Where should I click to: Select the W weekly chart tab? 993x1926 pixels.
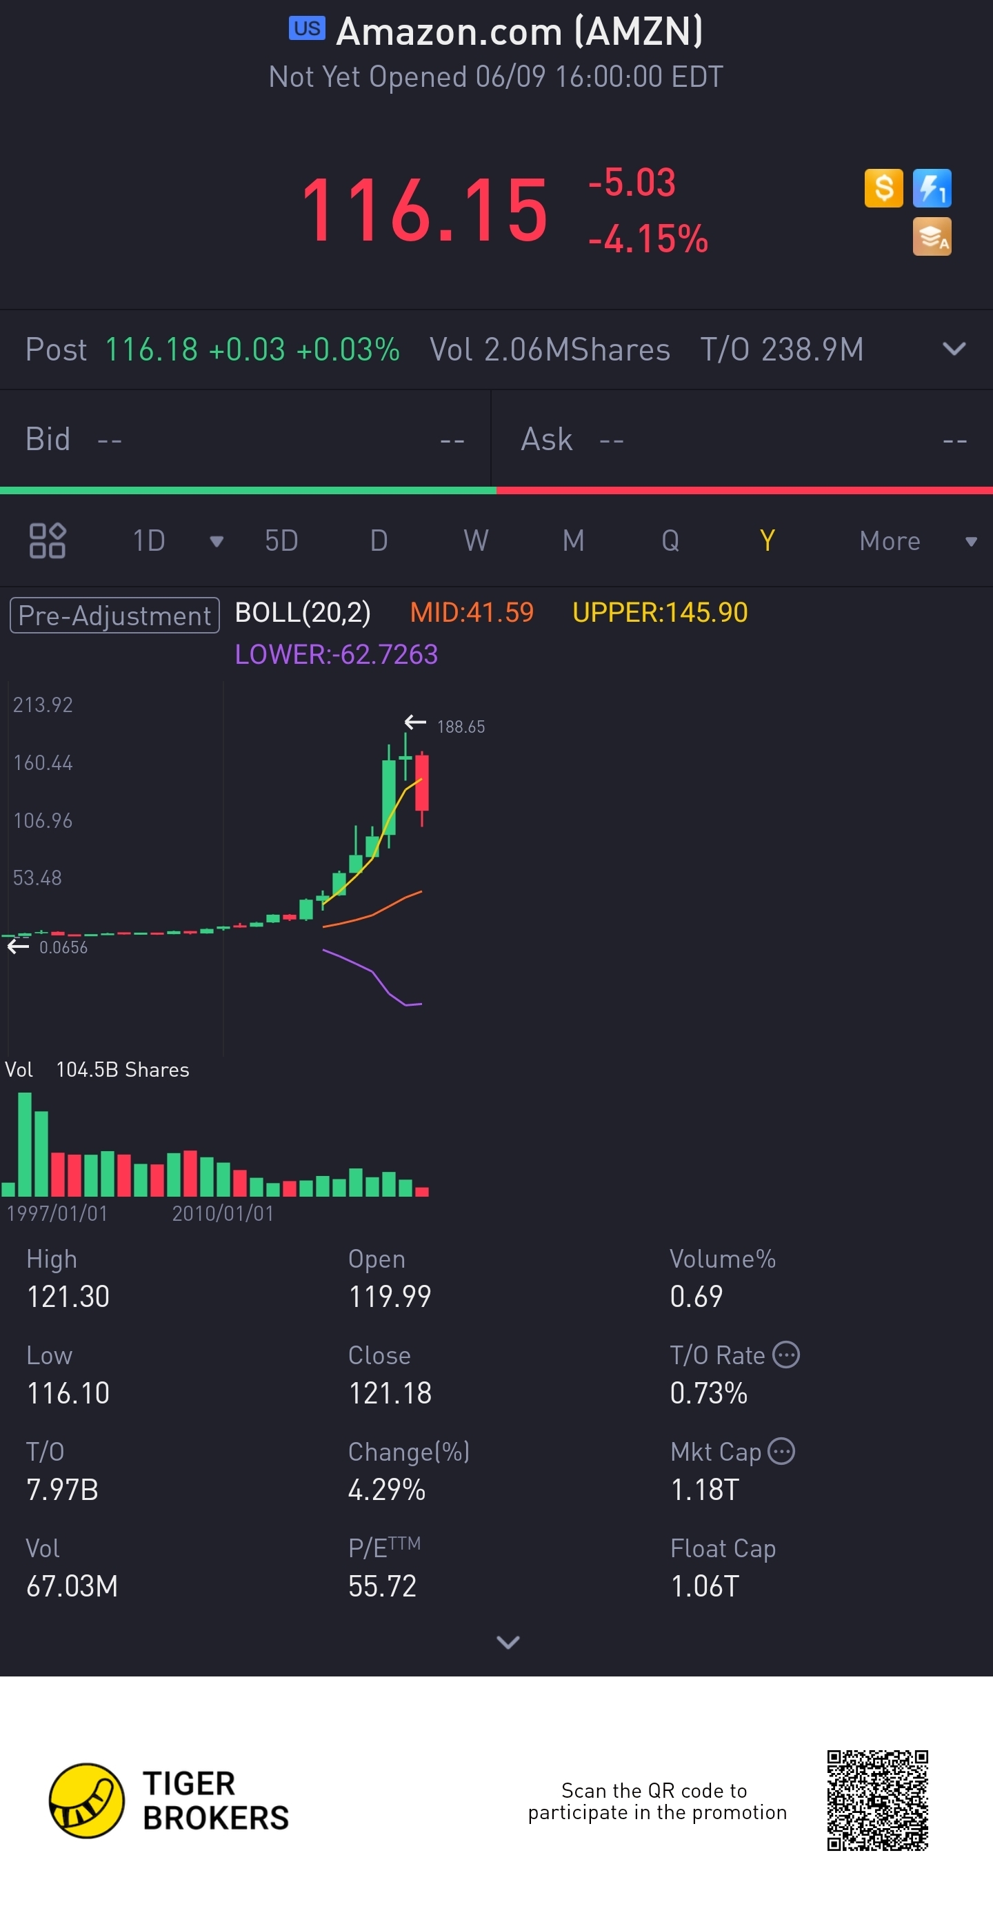click(477, 540)
